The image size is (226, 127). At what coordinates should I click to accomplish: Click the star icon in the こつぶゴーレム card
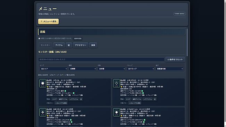point(122,116)
